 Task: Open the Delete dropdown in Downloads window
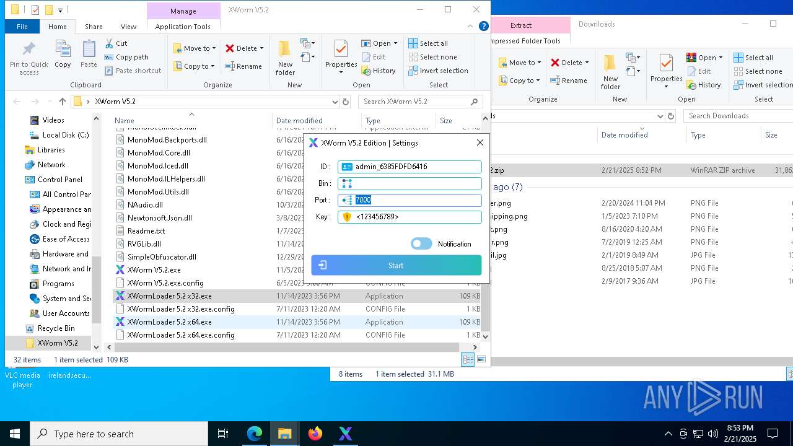pos(569,62)
